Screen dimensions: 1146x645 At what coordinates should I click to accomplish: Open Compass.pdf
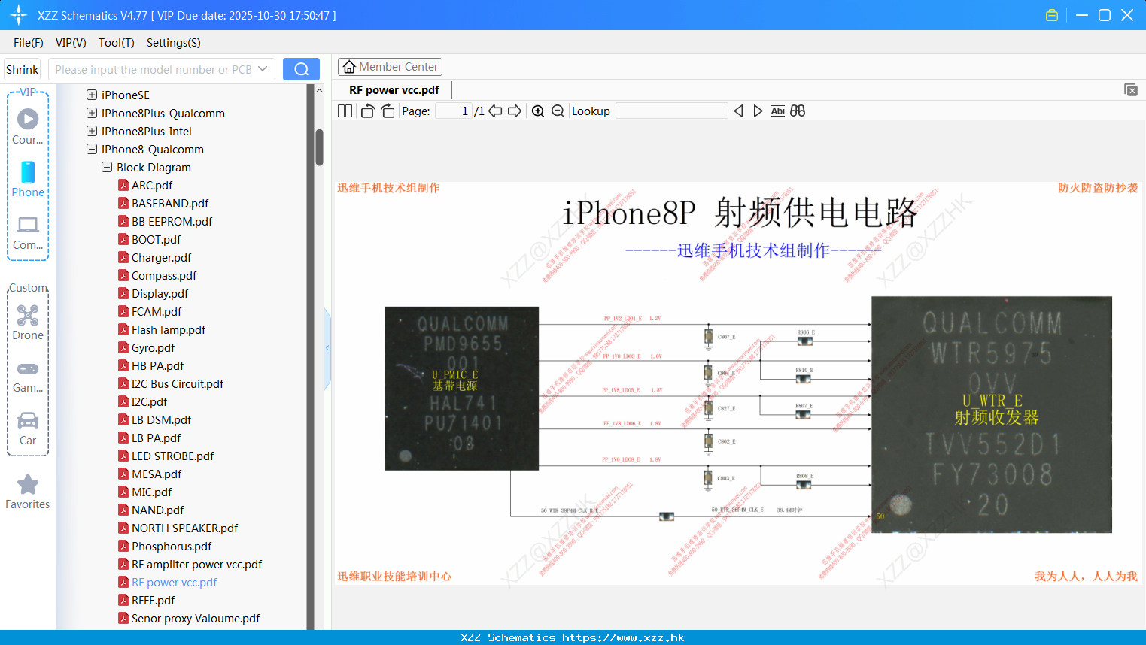[x=164, y=275]
